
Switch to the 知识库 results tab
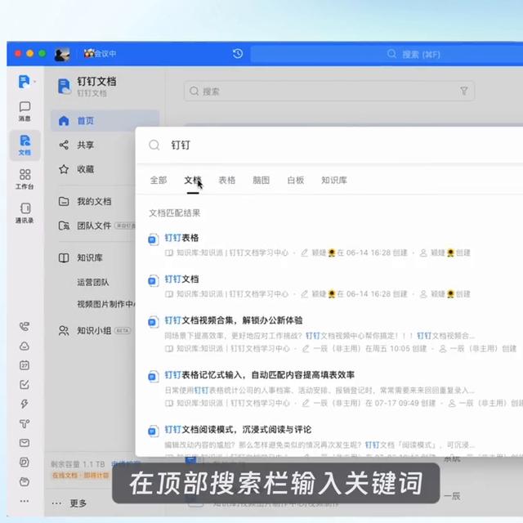point(334,180)
